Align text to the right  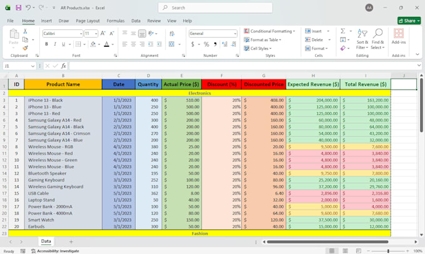pos(142,44)
